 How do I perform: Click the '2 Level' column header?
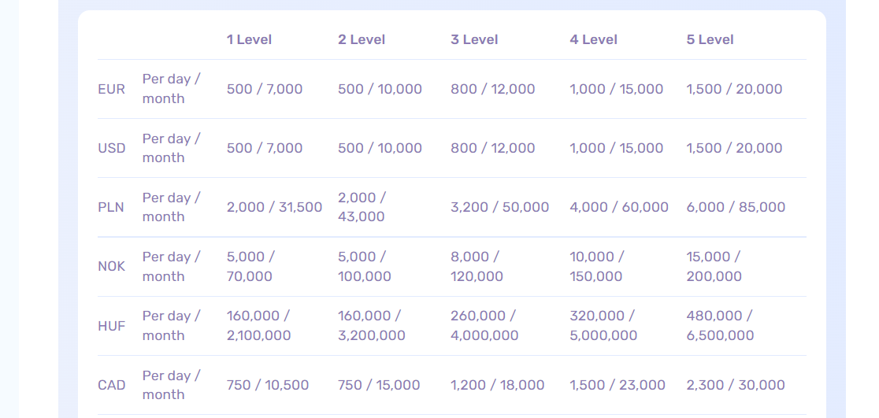pos(361,39)
